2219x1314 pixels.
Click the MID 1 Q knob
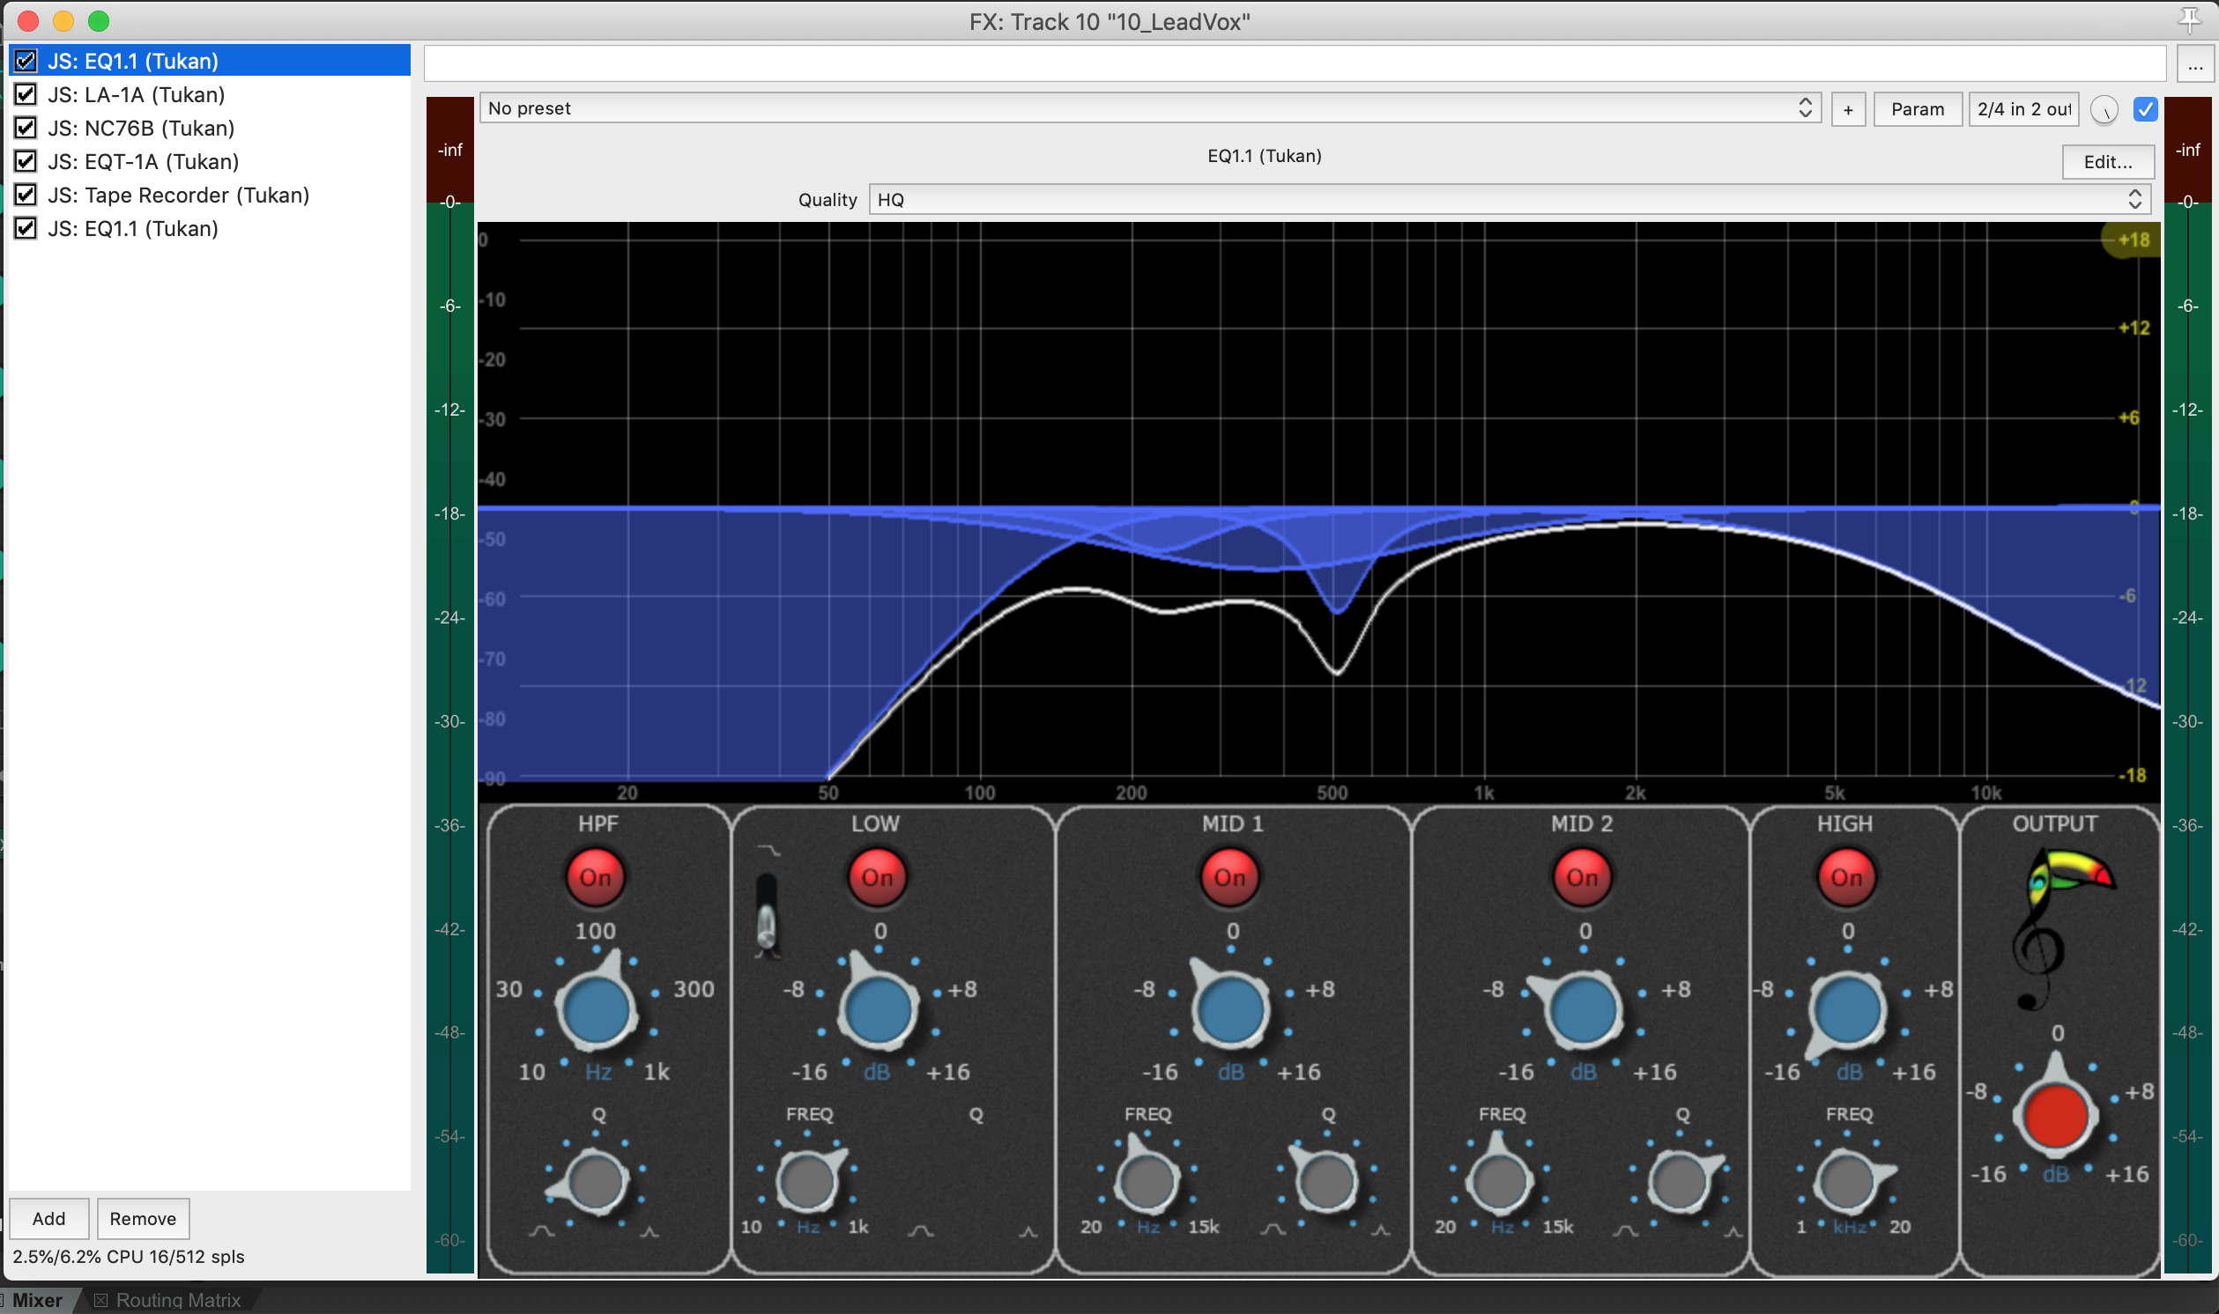[1325, 1181]
